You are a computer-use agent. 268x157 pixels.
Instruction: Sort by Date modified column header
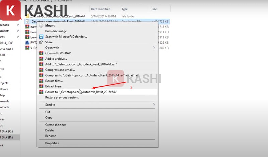pos(100,9)
